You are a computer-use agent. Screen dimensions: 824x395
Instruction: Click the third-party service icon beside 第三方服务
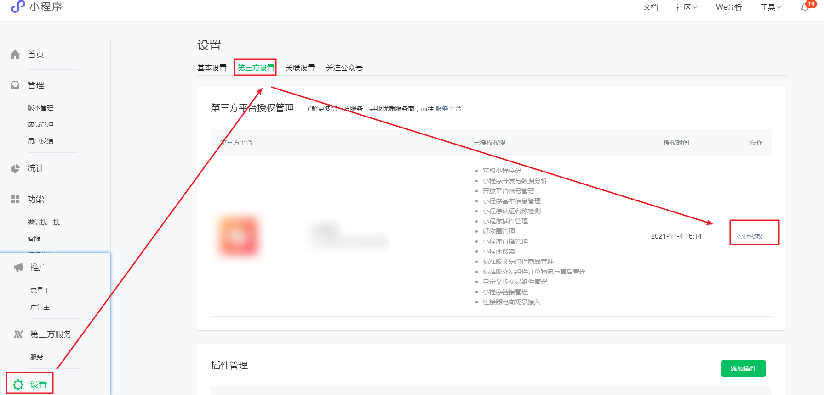18,334
